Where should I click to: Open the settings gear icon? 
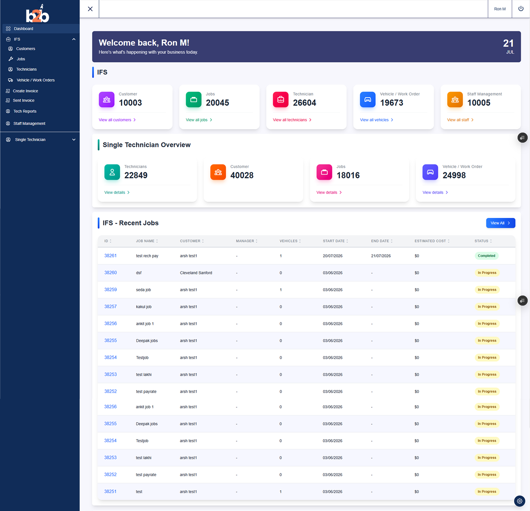[x=519, y=501]
